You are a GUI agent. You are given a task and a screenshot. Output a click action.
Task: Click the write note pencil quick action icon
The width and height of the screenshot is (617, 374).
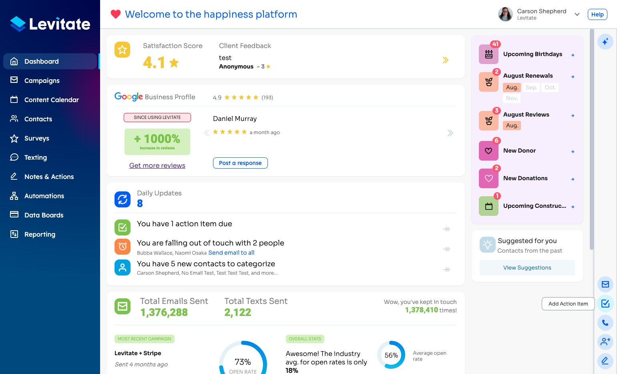tap(605, 361)
